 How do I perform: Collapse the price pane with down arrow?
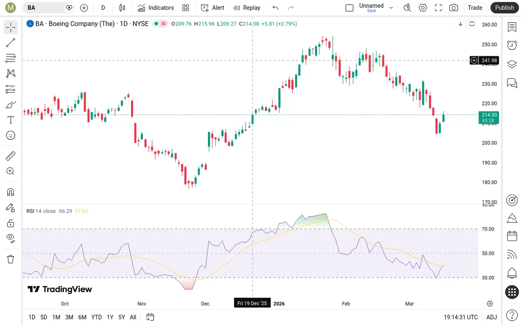(460, 24)
